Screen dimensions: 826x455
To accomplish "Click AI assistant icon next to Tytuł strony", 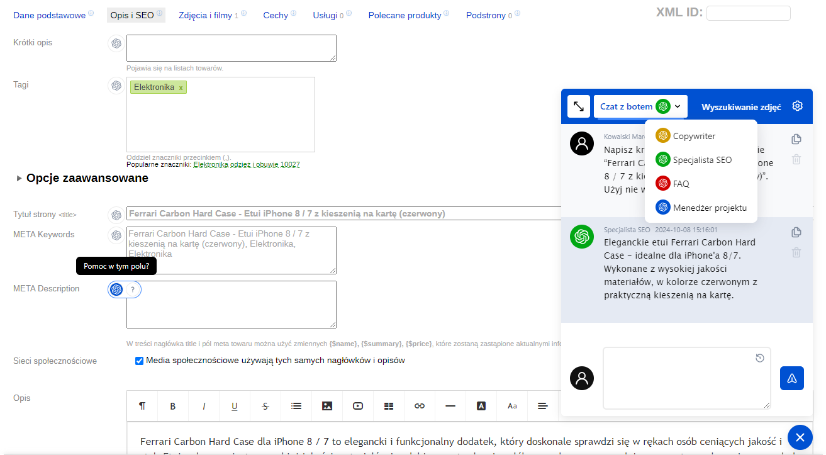I will [x=116, y=215].
